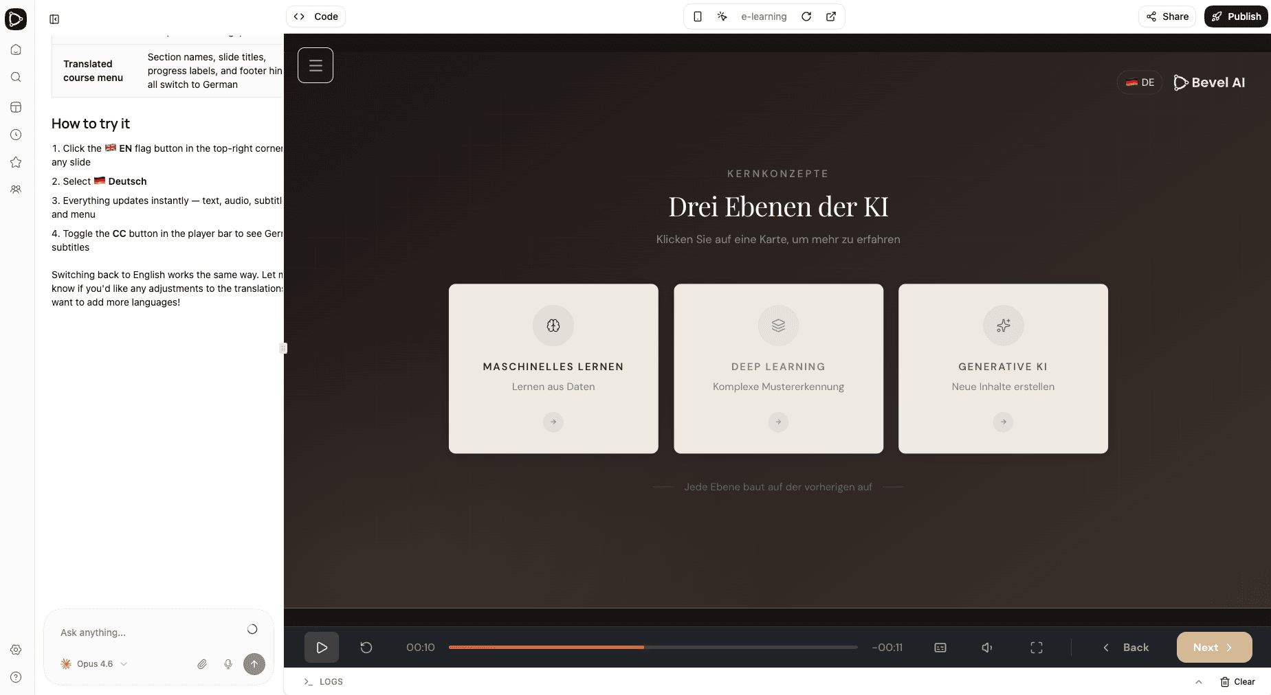Open the hamburger course menu
Screen dimensions: 1271x695
click(316, 65)
